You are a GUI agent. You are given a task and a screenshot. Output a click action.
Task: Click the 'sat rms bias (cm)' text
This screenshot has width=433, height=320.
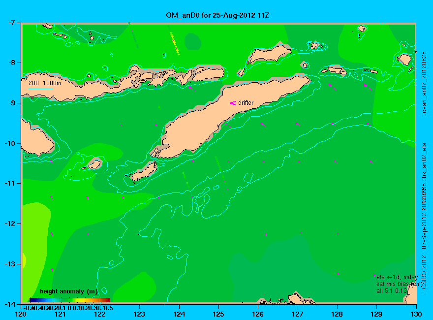(x=400, y=284)
